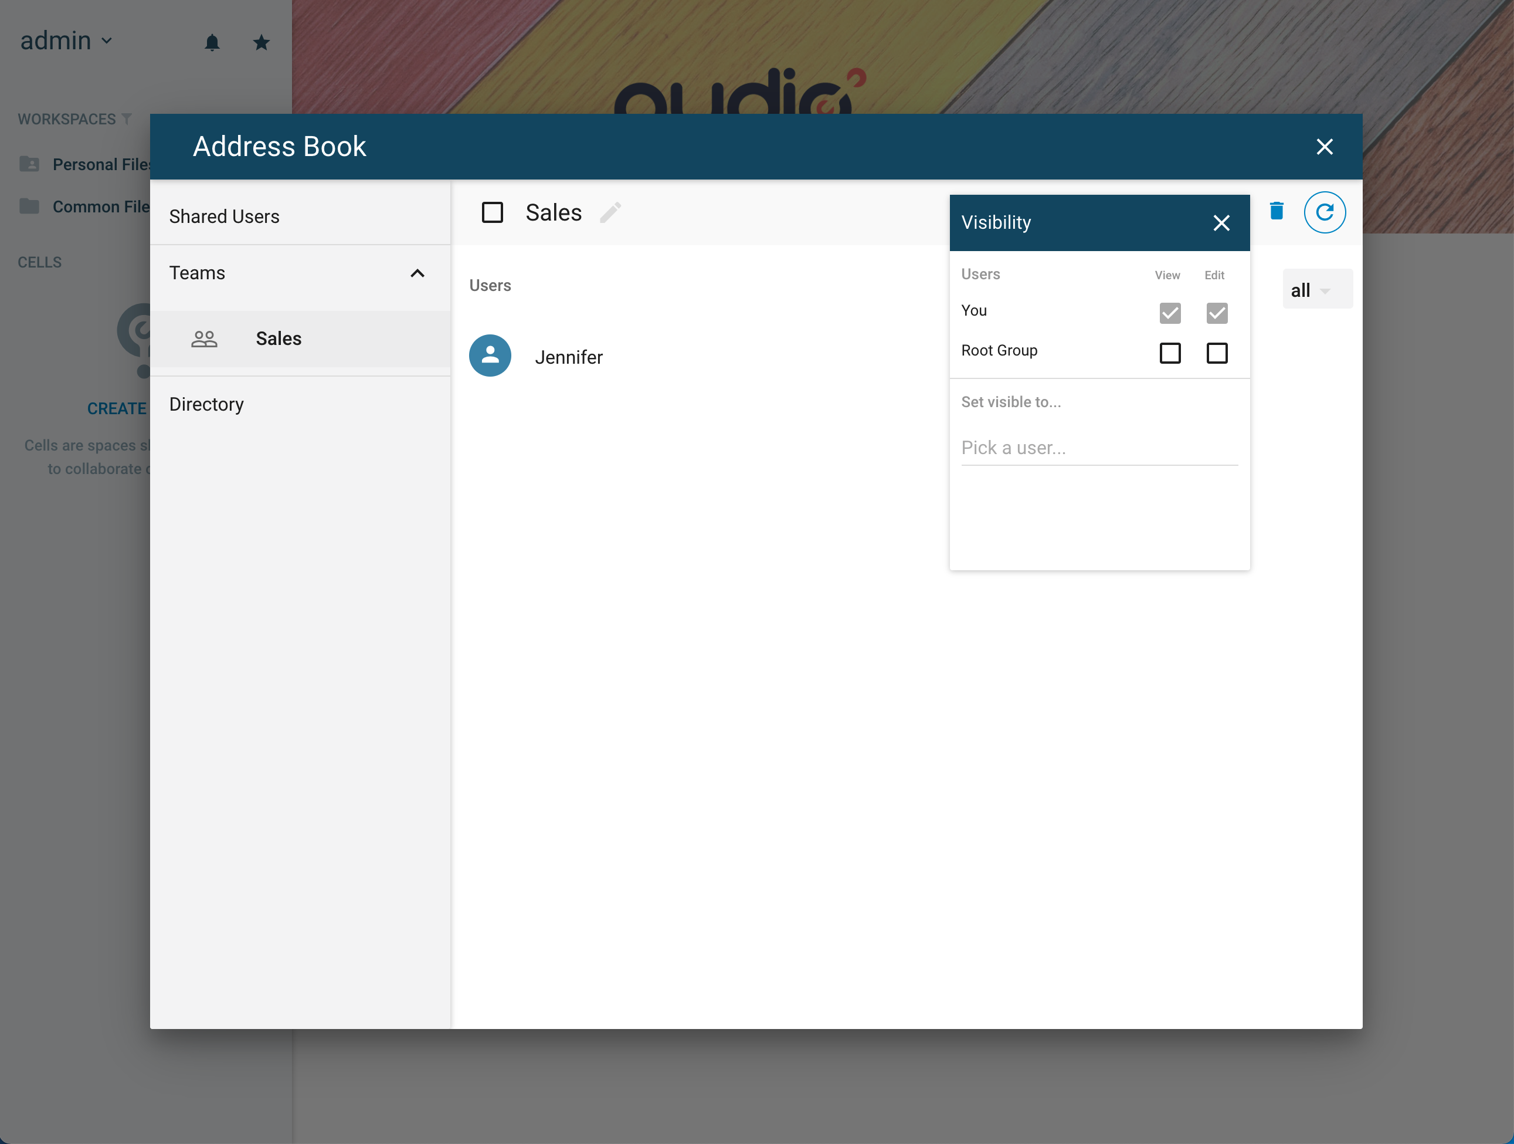The width and height of the screenshot is (1514, 1144).
Task: Delete the team with the trash icon
Action: click(1277, 211)
